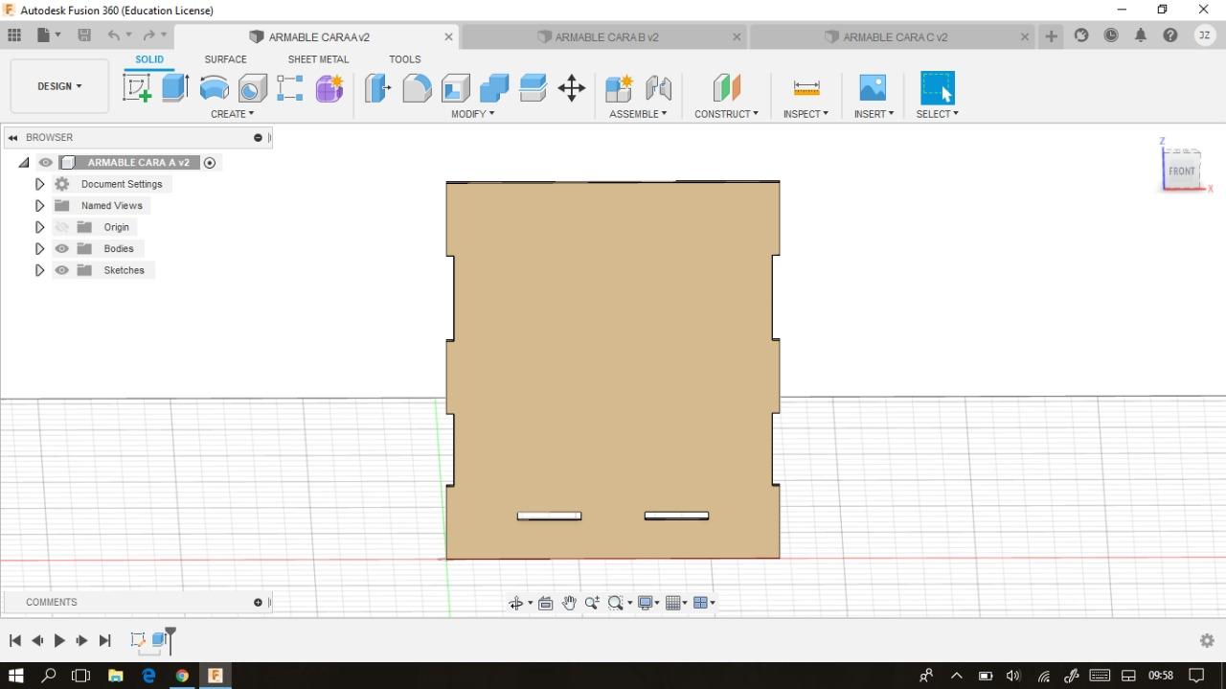Open the DESIGN workspace dropdown
1226x689 pixels.
tap(59, 86)
